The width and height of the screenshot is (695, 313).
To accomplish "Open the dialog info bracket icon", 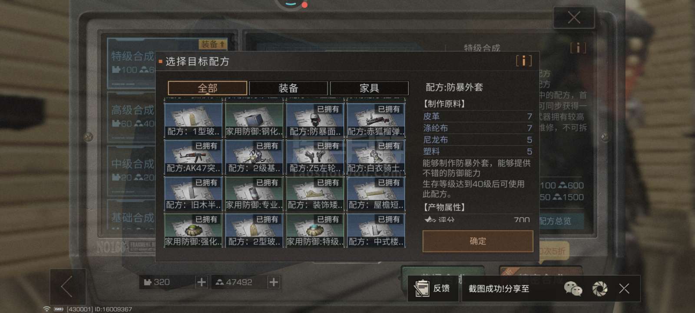I will click(x=523, y=60).
